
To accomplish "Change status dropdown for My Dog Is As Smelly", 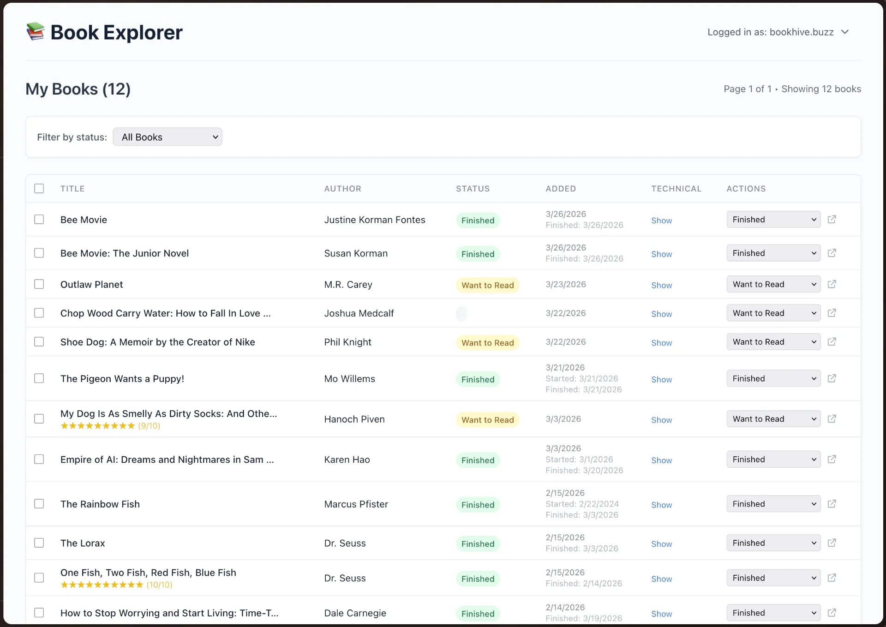I will click(x=773, y=419).
